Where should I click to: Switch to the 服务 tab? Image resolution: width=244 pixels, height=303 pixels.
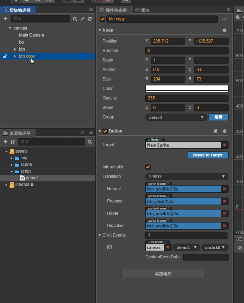[142, 10]
